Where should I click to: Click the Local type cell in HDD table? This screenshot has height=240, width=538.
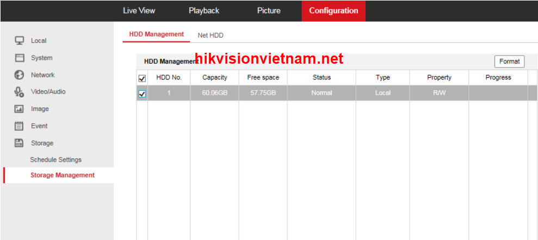click(x=382, y=93)
